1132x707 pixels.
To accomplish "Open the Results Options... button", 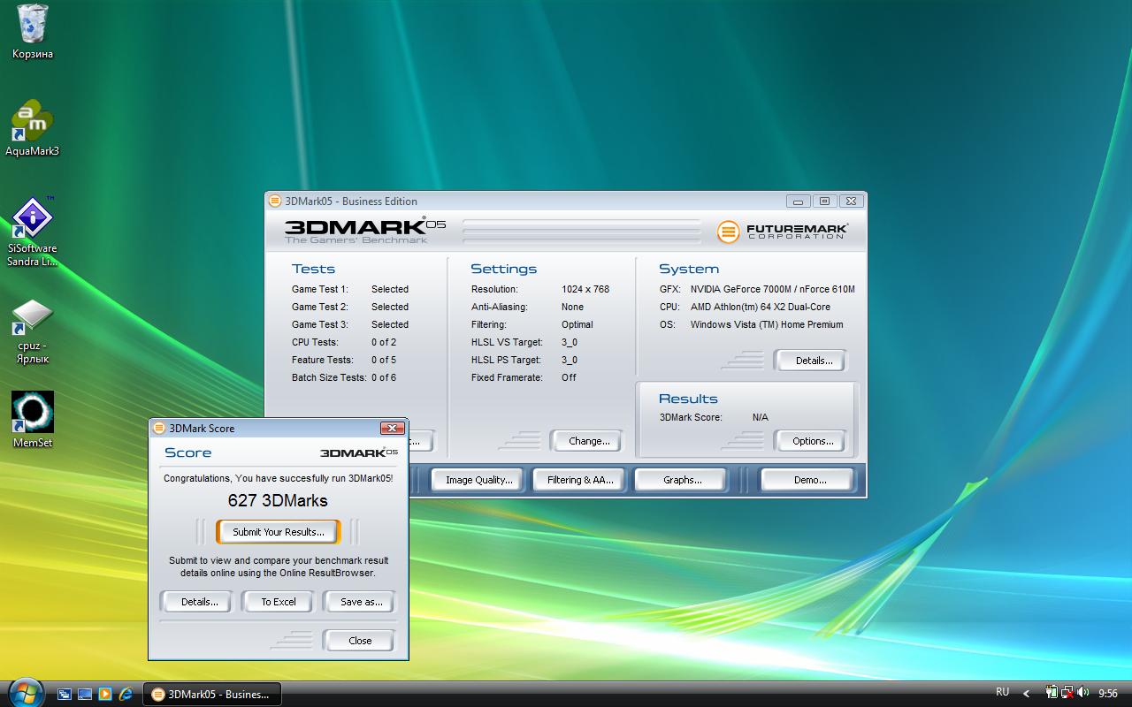I will pos(810,441).
